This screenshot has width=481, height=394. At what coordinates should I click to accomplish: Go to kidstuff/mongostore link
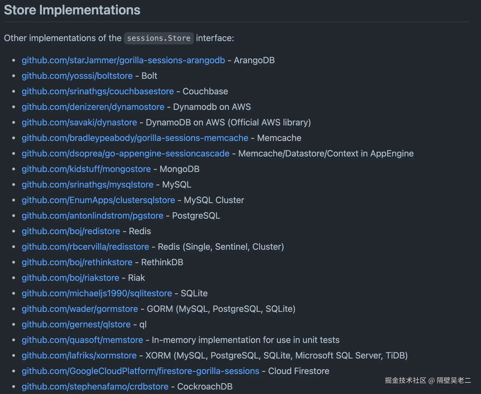click(86, 169)
